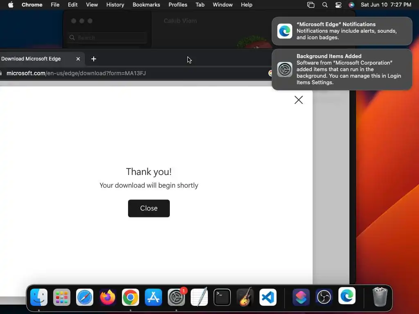Image resolution: width=419 pixels, height=314 pixels.
Task: Open TextEdit from the Dock
Action: (x=199, y=297)
